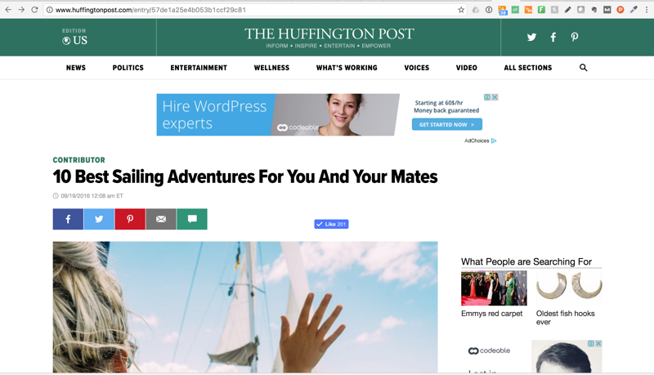This screenshot has height=375, width=654.
Task: Open Huffington Post Twitter page in header
Action: point(531,37)
